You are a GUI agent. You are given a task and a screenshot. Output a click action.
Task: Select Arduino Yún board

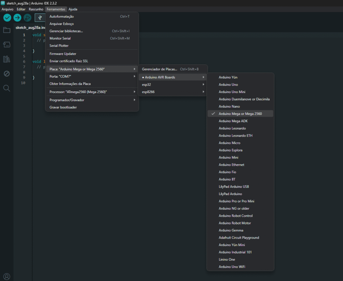pyautogui.click(x=241, y=77)
